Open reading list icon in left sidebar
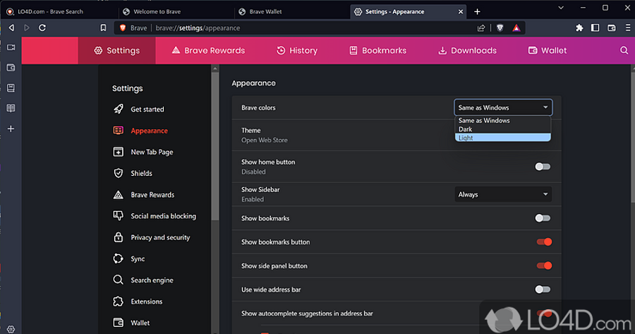Image resolution: width=635 pixels, height=334 pixels. click(11, 108)
